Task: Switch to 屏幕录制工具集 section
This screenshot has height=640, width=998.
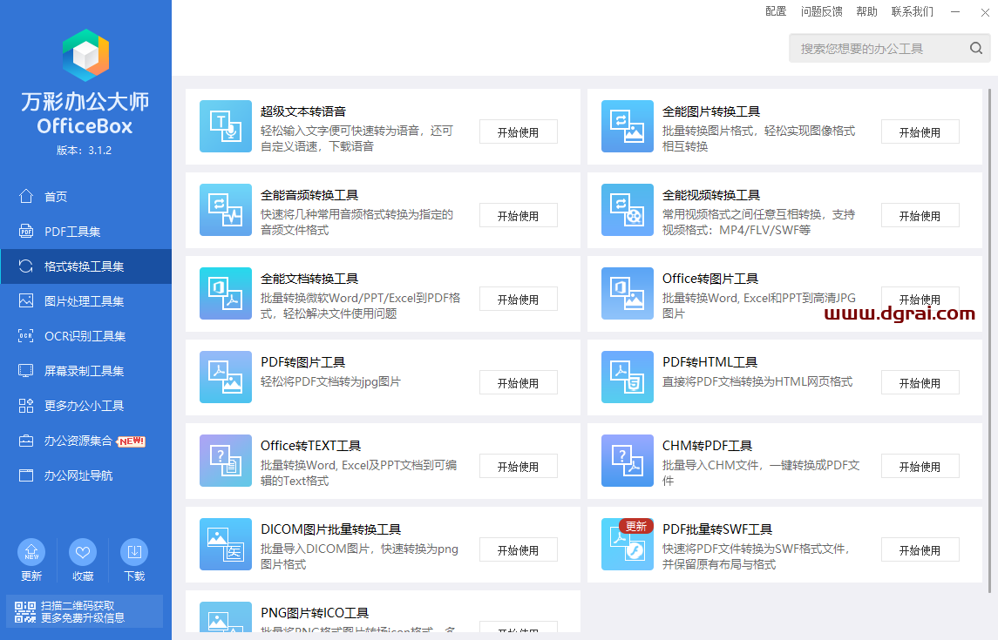Action: pos(86,371)
